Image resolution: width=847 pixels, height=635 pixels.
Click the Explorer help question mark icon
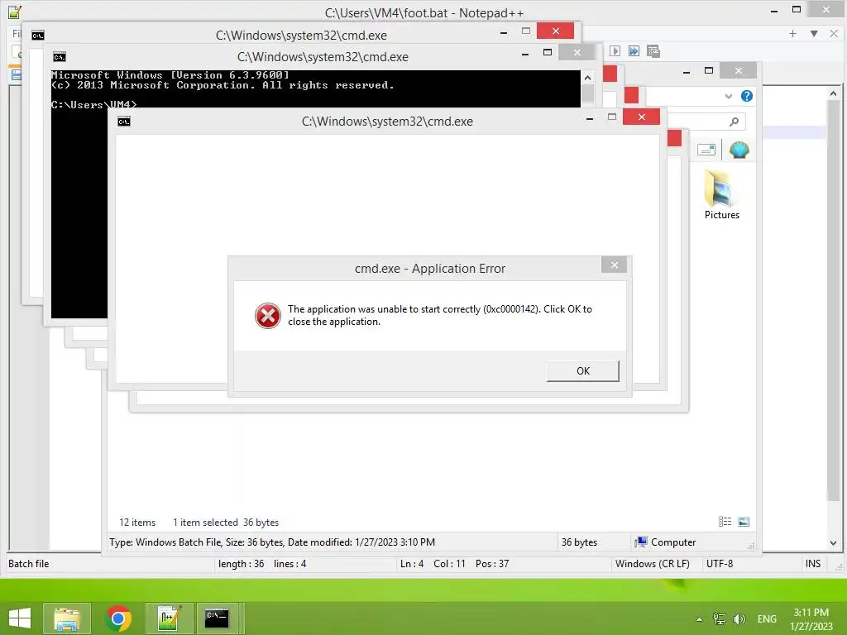(x=747, y=96)
